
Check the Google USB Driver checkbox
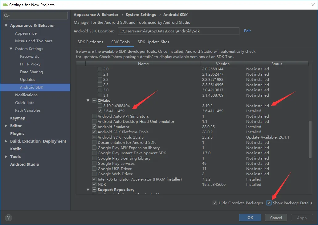(x=94, y=169)
